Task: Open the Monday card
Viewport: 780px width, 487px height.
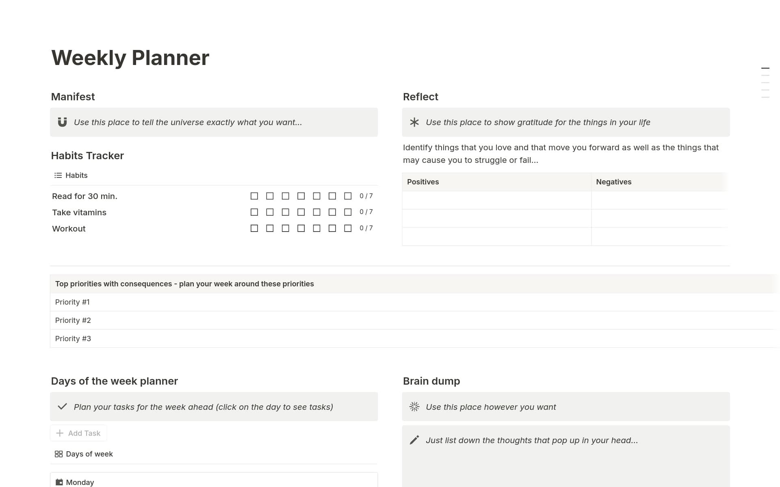Action: 80,482
